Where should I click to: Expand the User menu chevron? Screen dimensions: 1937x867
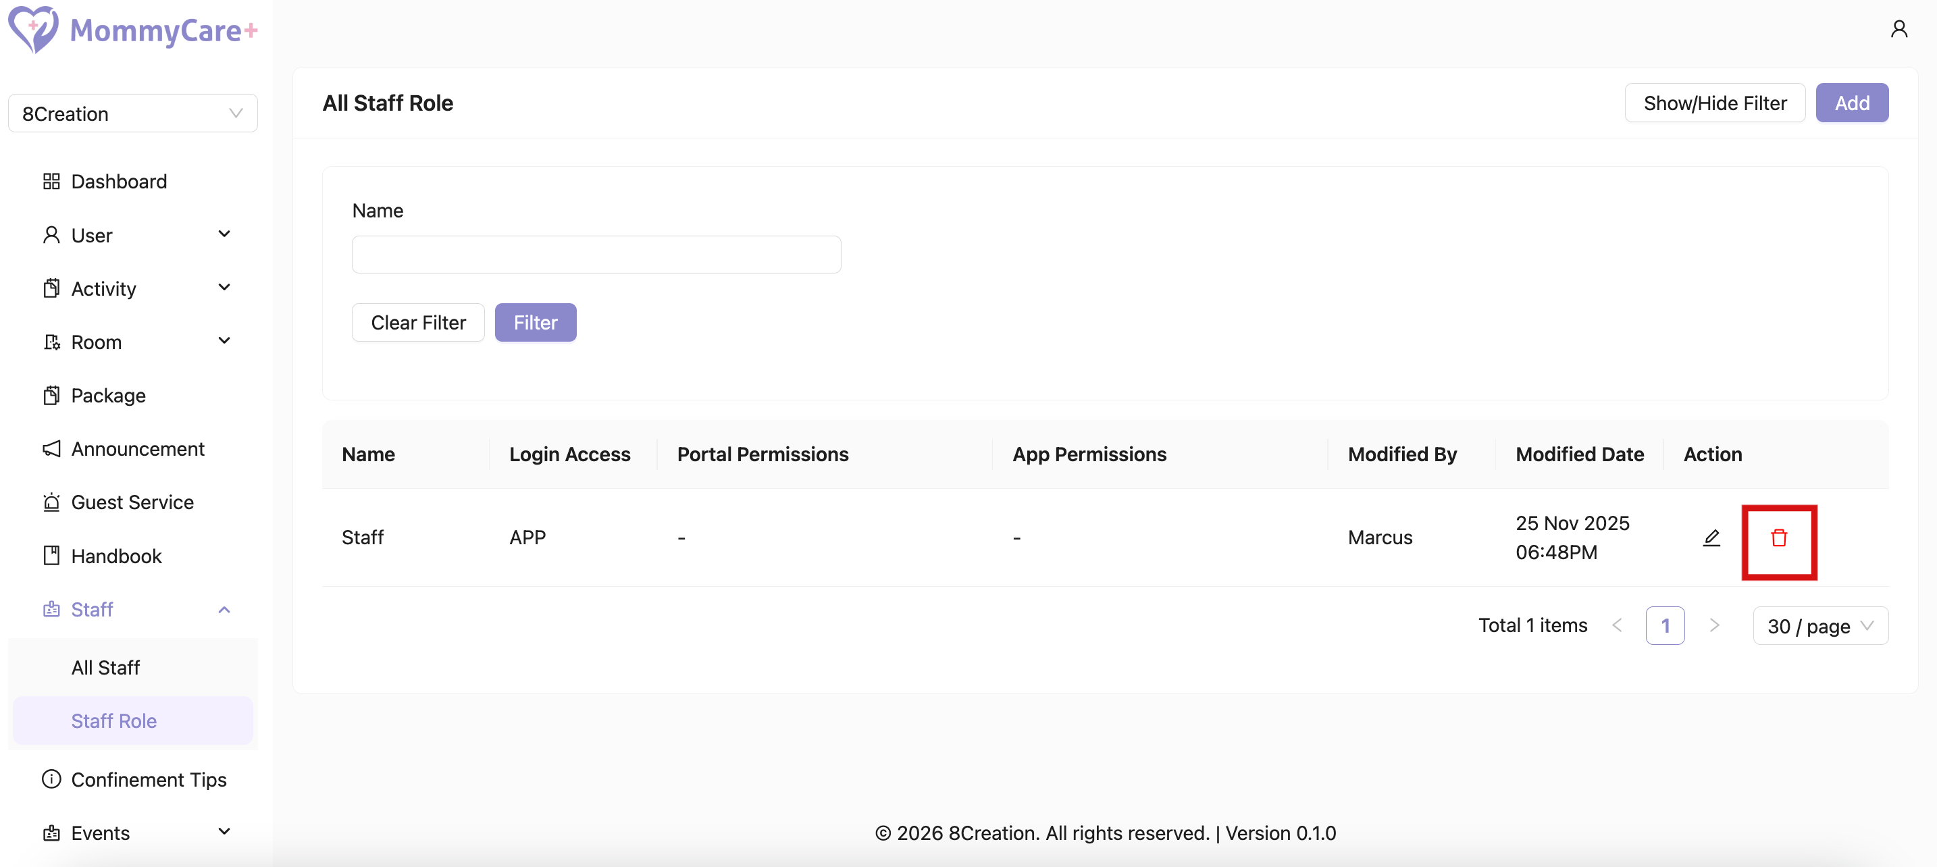(x=224, y=234)
